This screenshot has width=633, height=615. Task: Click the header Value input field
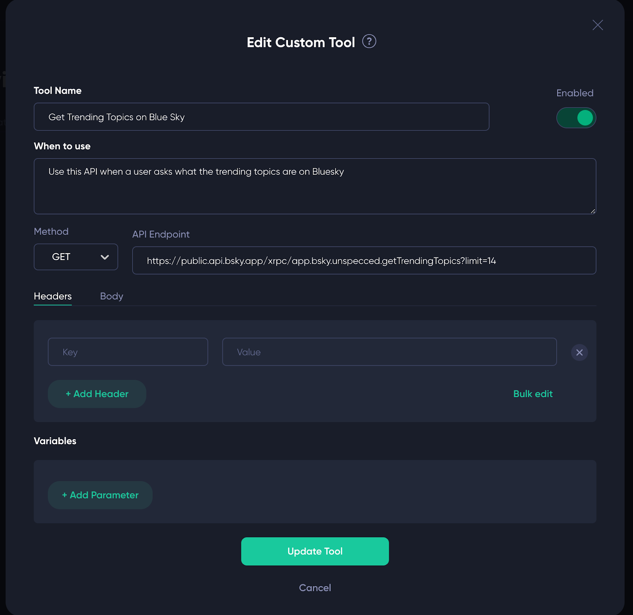(389, 352)
